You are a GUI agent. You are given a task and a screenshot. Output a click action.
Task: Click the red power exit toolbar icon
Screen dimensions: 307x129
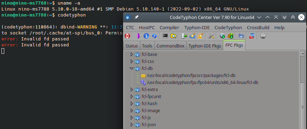click(x=127, y=36)
